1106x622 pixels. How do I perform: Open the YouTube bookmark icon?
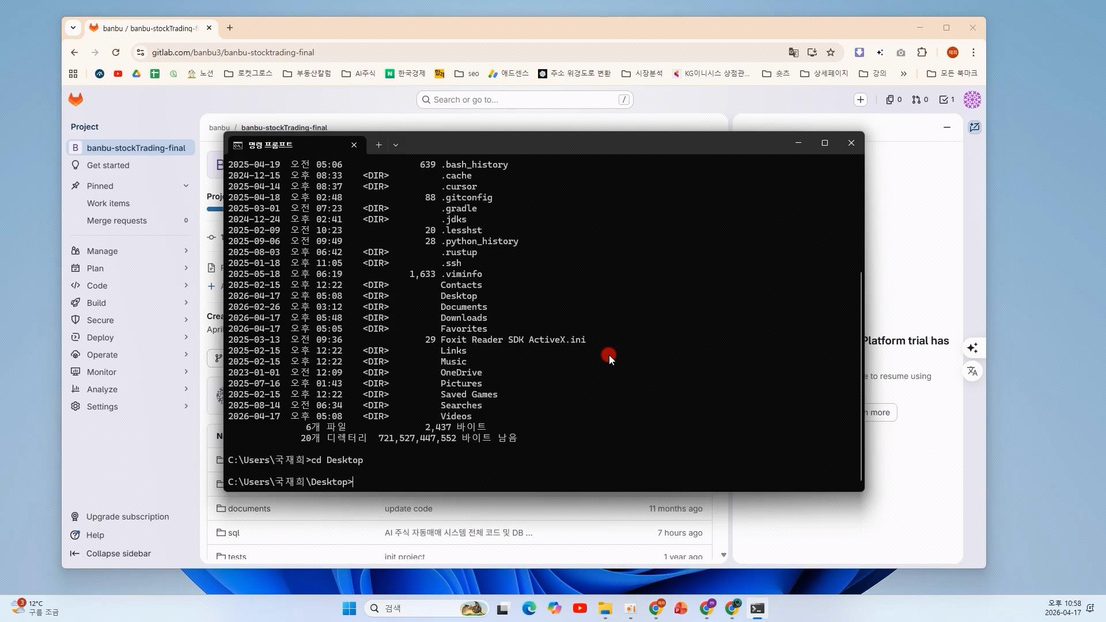(x=118, y=74)
